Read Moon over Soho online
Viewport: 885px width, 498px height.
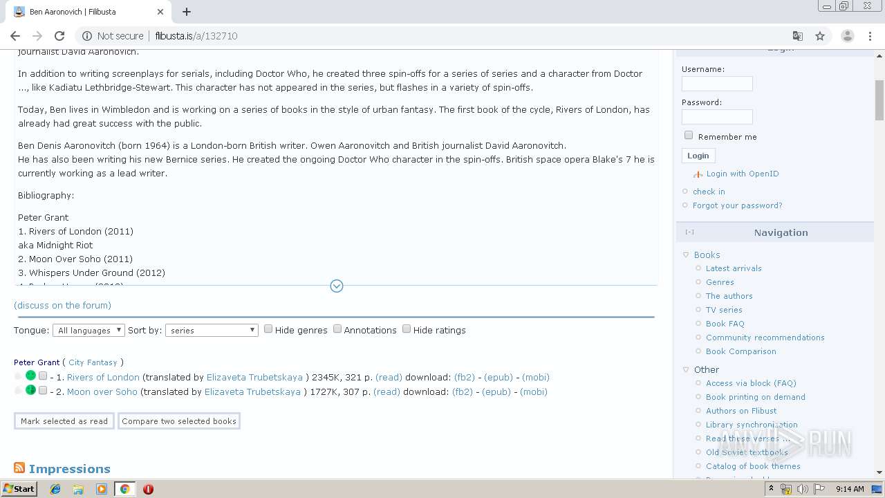click(386, 392)
